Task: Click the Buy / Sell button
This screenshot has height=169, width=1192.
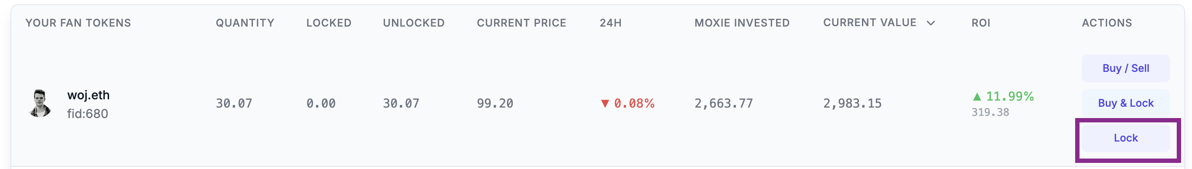Action: point(1125,68)
